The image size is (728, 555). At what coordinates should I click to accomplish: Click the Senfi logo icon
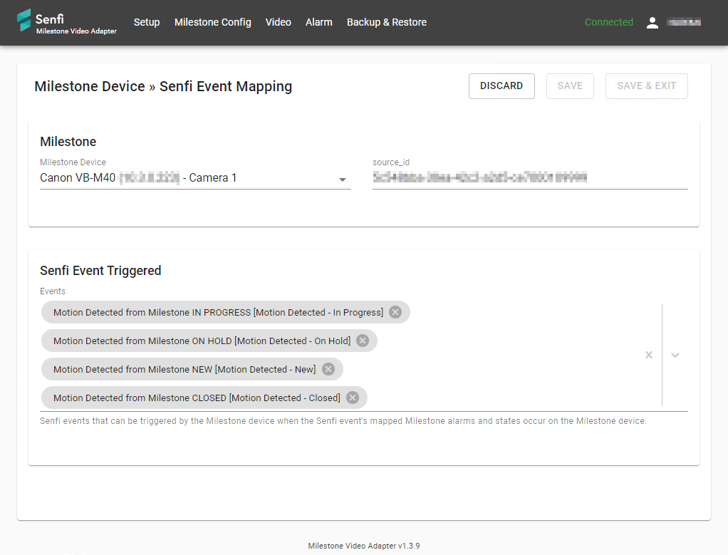tap(24, 21)
